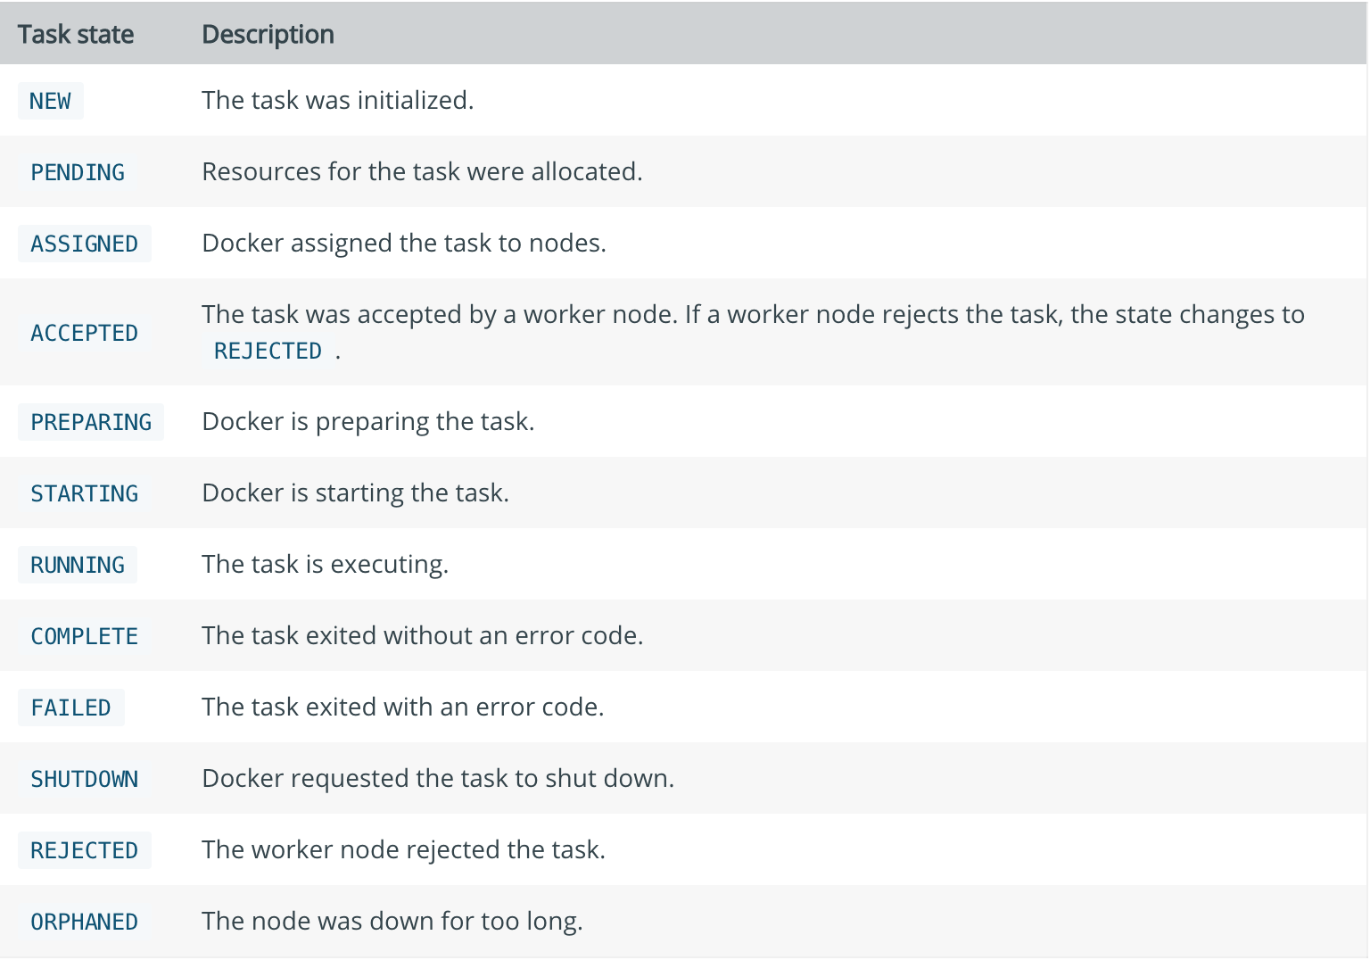Screen dimensions: 1370x960
Task: Click the ORPHANED state code label
Action: pyautogui.click(x=84, y=922)
